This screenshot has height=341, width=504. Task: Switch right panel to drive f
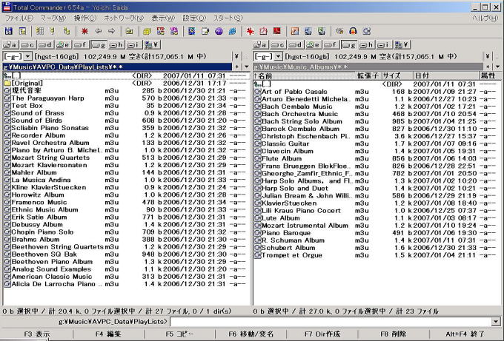331,45
